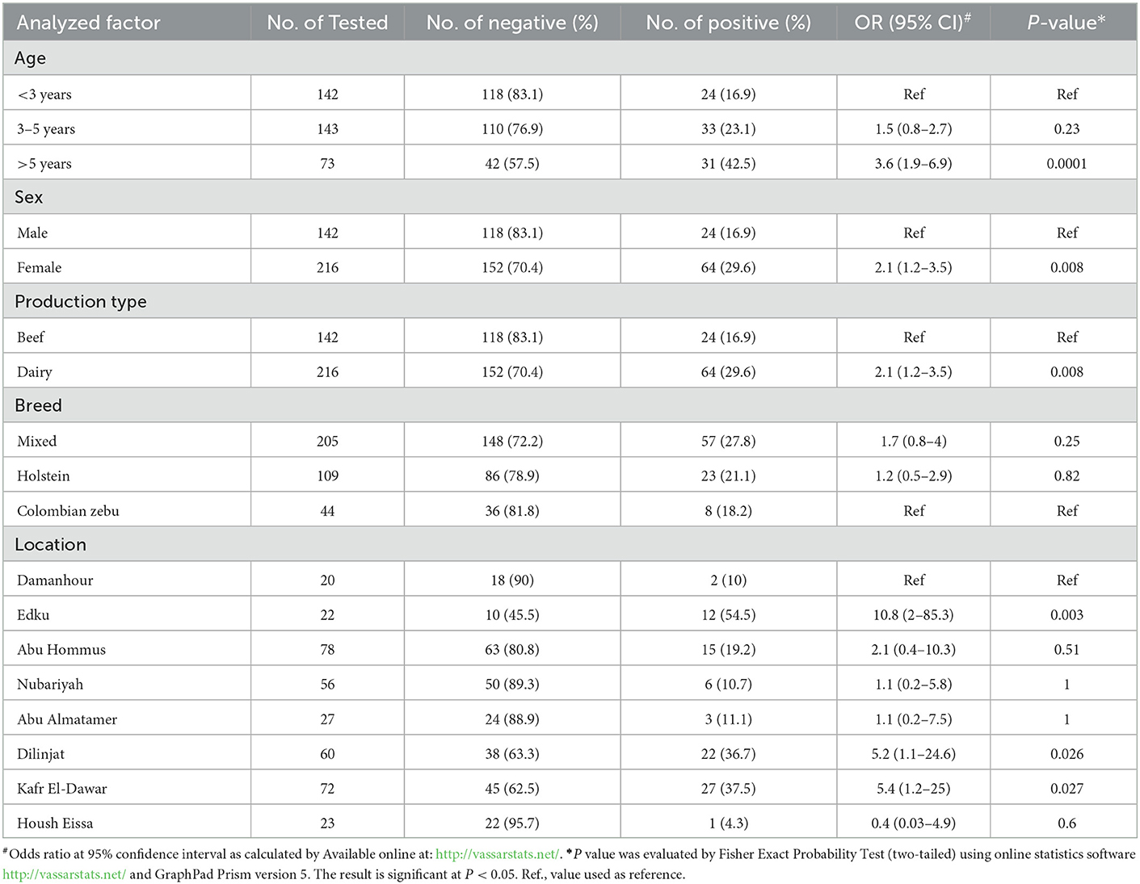Click the '<3 years' row label
This screenshot has width=1140, height=884.
coord(44,94)
